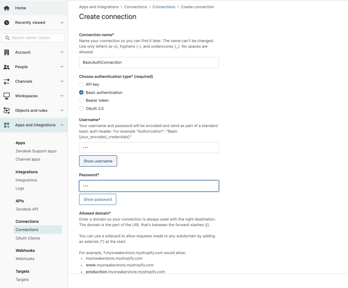Screen dimensions: 348x288
Task: Choose OAuth 2.0 authentication type
Action: (x=81, y=108)
